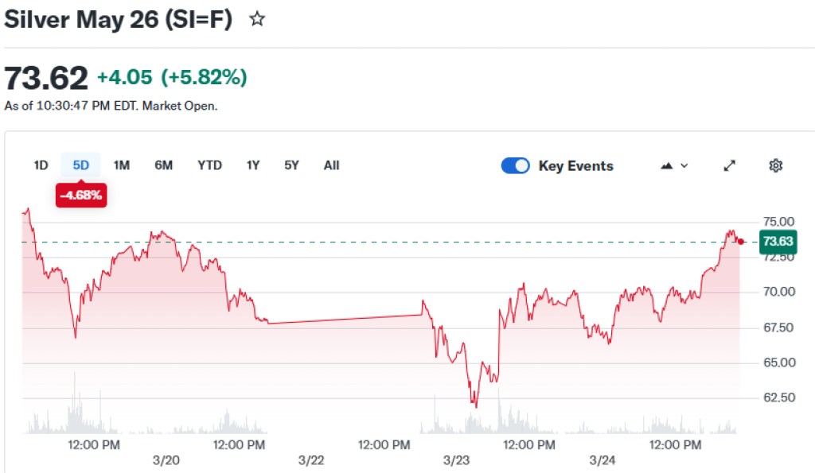Click the red -4.68% change badge
The height and width of the screenshot is (473, 815).
(81, 195)
